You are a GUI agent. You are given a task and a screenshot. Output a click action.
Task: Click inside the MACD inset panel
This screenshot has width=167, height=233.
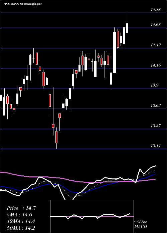pyautogui.click(x=92, y=216)
